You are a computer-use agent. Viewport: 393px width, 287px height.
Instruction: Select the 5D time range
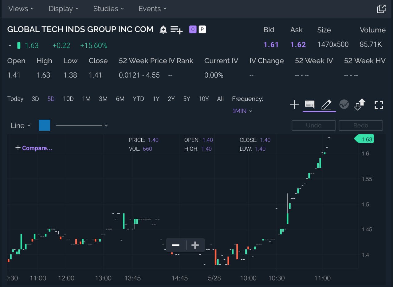[x=51, y=99]
